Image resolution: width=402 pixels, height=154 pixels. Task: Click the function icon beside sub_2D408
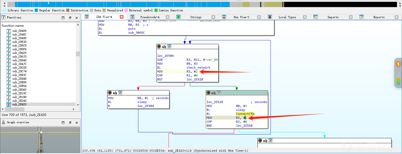coord(8,31)
